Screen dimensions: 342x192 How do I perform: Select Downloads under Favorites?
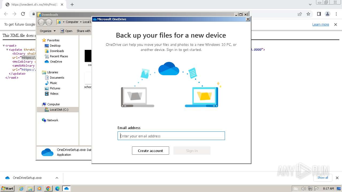pos(57,51)
